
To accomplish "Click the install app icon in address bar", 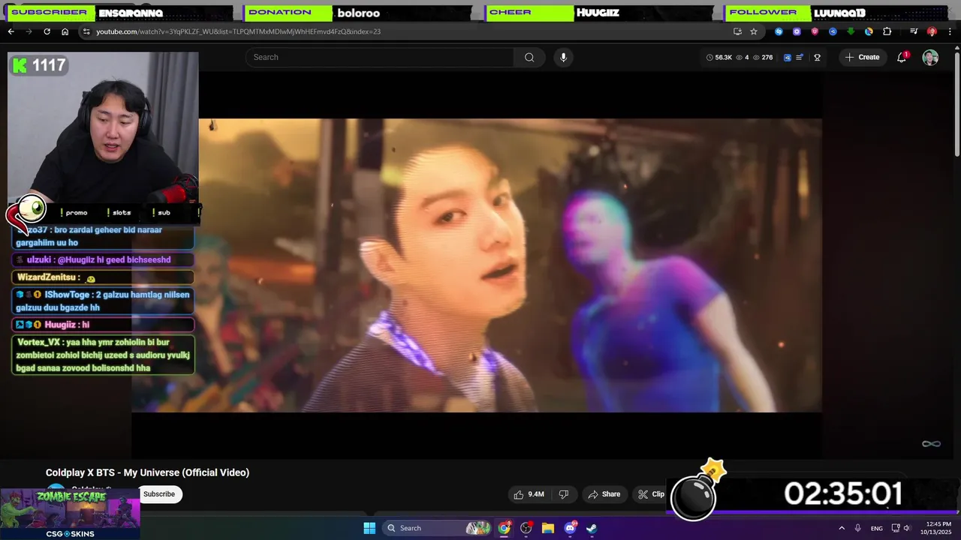I will 737,31.
